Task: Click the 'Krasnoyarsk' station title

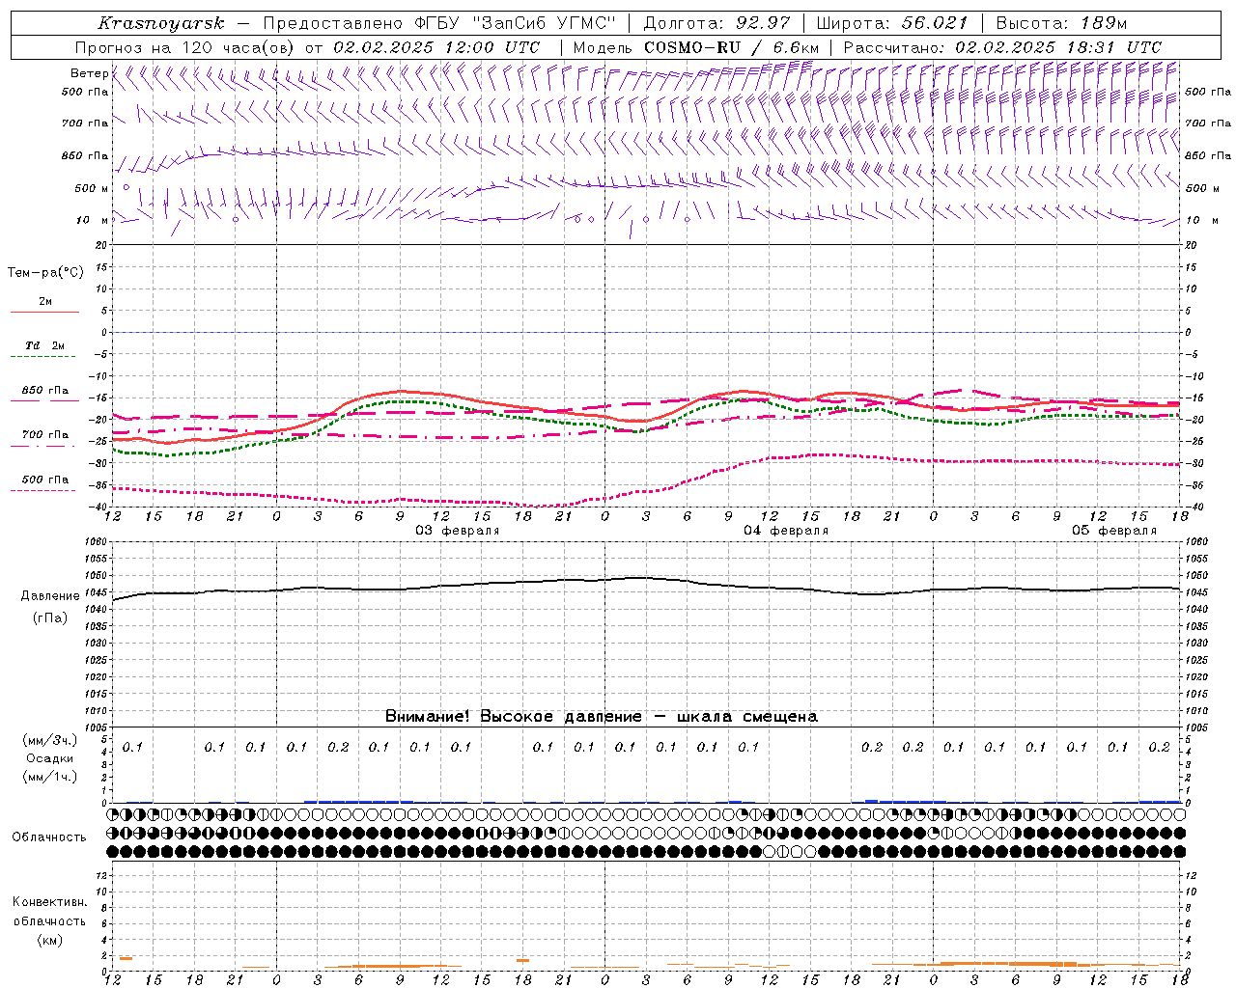Action: click(x=160, y=23)
